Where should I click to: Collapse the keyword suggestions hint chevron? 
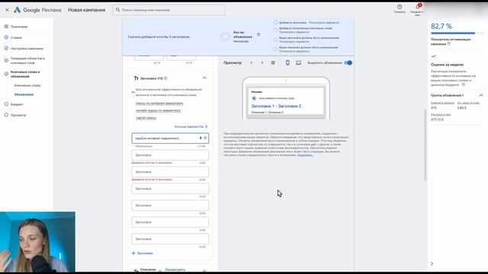click(x=133, y=92)
